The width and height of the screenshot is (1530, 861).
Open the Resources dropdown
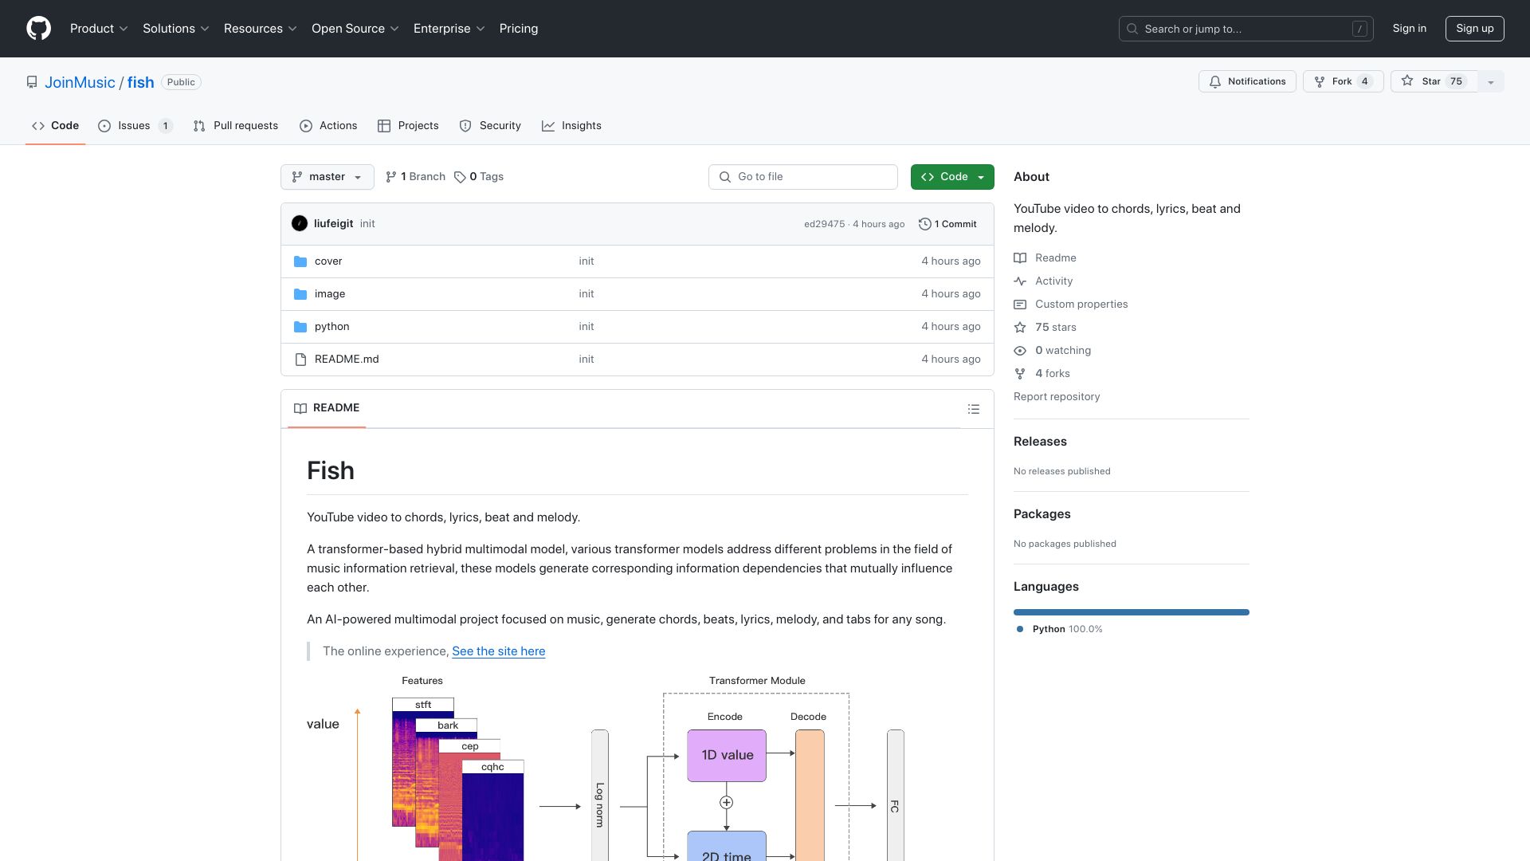261,29
